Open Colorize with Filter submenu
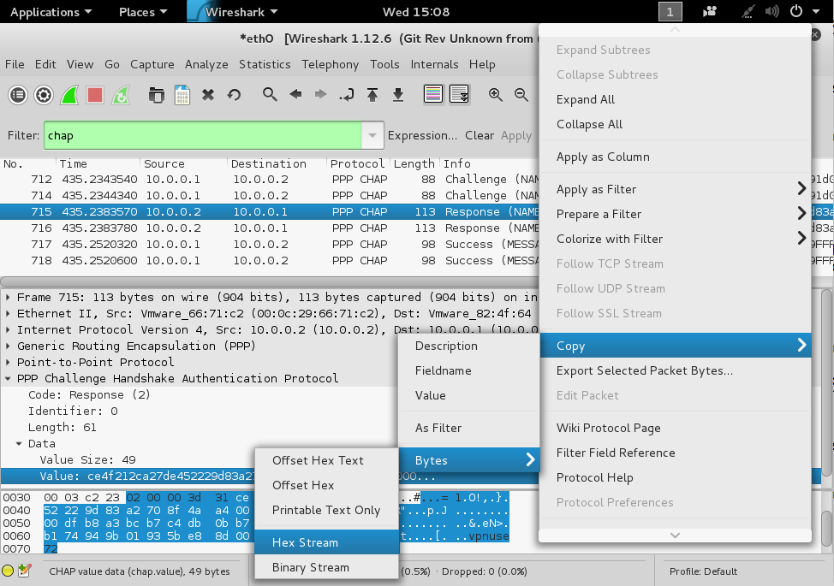Image resolution: width=834 pixels, height=586 pixels. (x=676, y=239)
